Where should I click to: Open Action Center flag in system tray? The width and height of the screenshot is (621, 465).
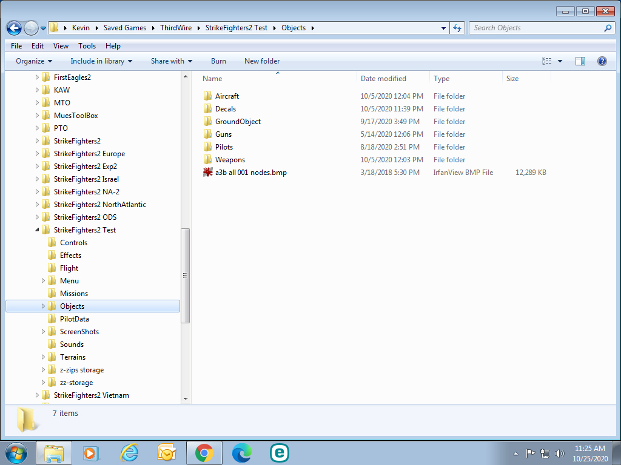click(x=530, y=453)
